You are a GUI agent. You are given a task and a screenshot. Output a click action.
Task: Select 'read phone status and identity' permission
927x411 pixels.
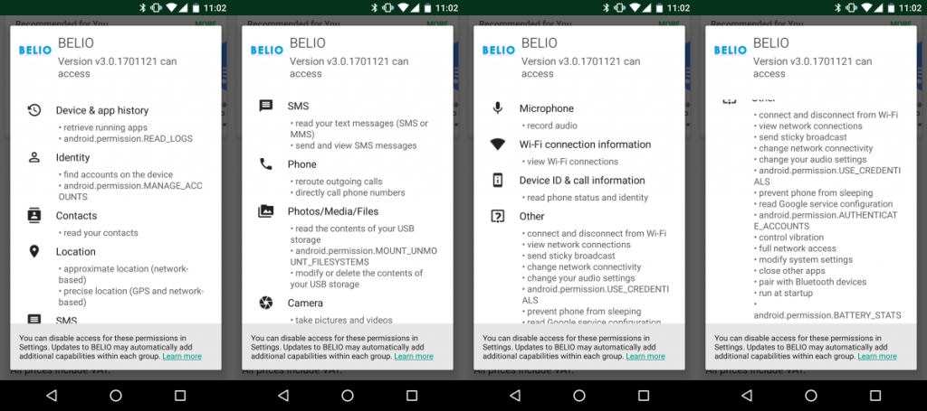pos(588,198)
